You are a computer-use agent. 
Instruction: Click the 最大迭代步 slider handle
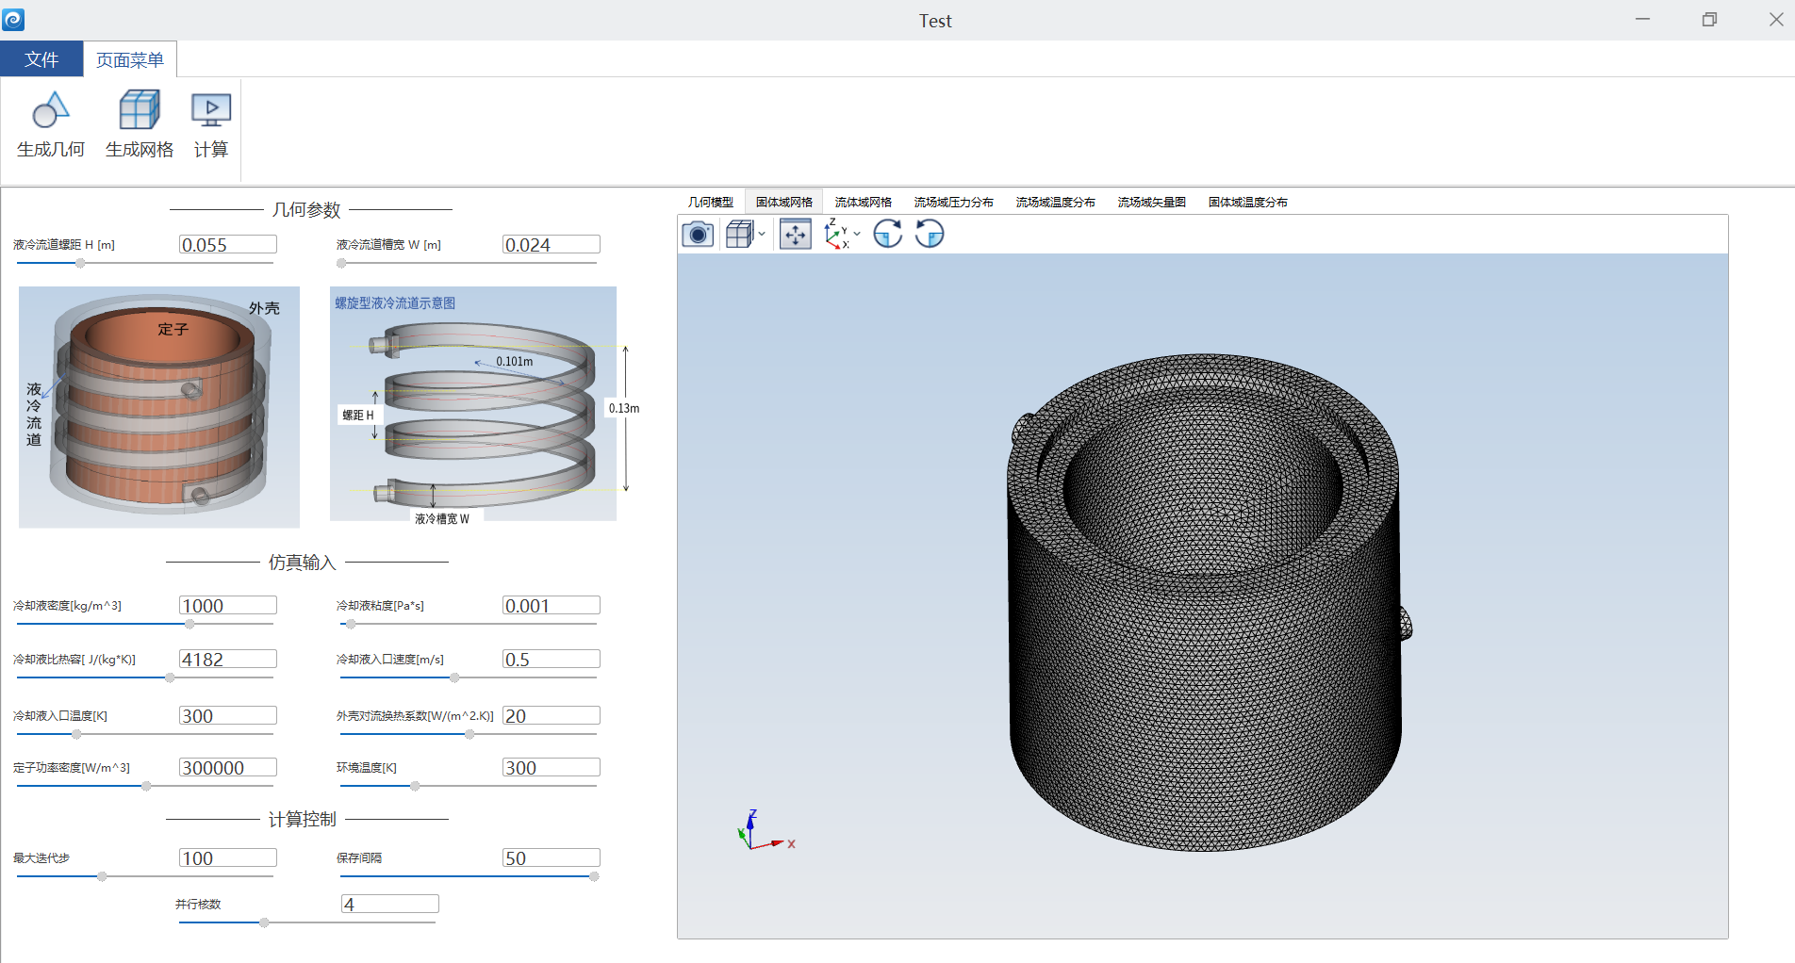coord(102,876)
